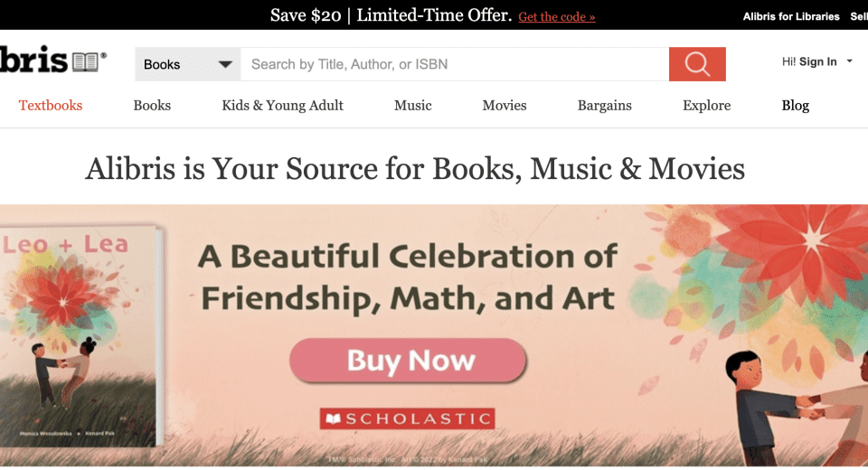The image size is (868, 470).
Task: Click the search by title input field
Action: coord(454,64)
